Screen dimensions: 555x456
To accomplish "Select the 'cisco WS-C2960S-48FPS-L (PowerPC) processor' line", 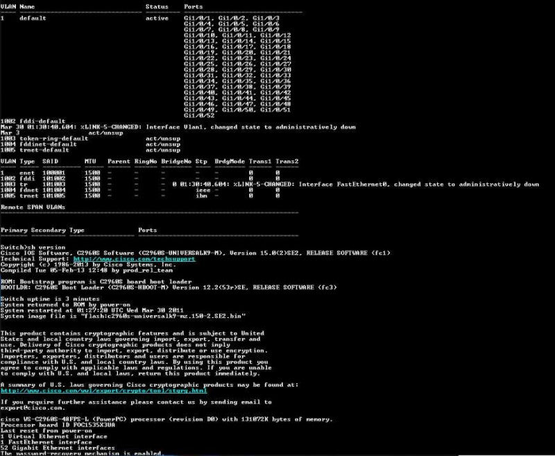I will [166, 419].
